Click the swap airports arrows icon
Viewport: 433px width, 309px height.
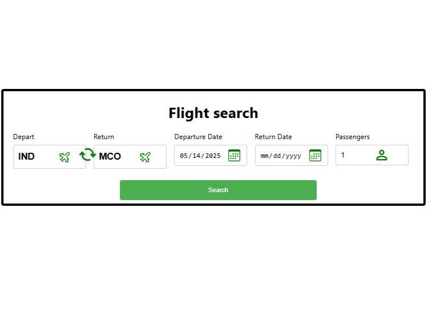[x=87, y=154]
